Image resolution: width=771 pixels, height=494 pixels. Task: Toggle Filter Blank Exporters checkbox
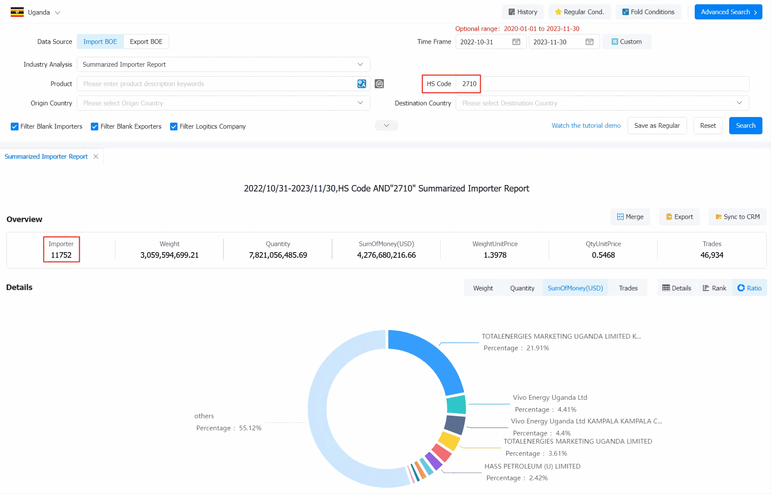click(95, 127)
